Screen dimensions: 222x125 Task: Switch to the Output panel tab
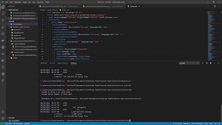(x=52, y=63)
